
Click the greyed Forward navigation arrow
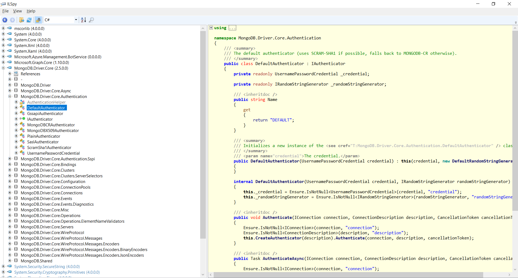[x=12, y=20]
